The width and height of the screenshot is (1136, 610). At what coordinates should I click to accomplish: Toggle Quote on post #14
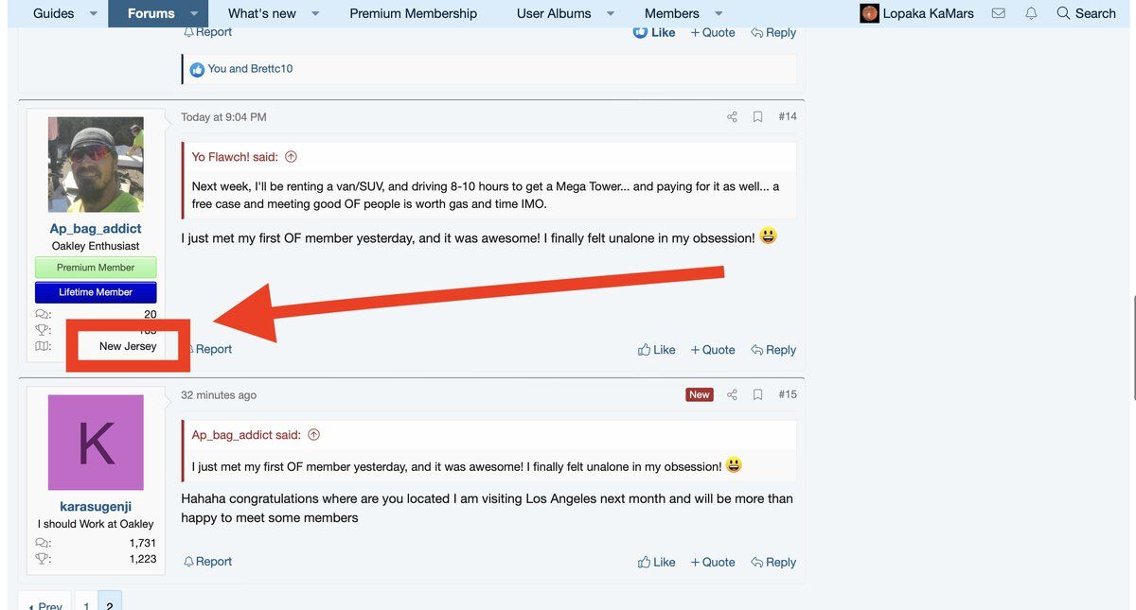click(x=712, y=350)
